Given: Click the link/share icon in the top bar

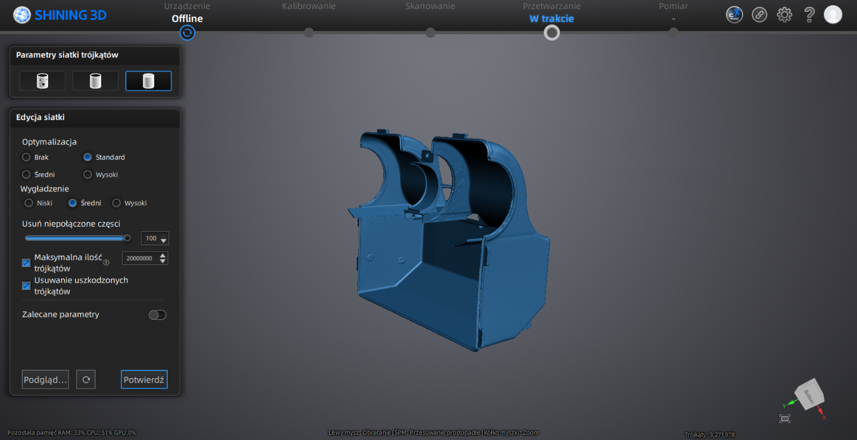Looking at the screenshot, I should 759,14.
